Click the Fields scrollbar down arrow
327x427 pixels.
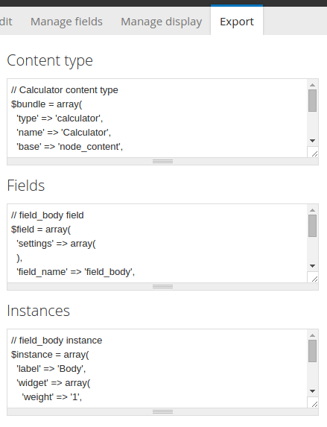click(x=313, y=266)
